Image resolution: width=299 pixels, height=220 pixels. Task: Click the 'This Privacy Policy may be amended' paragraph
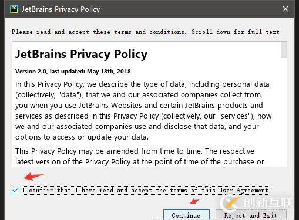pyautogui.click(x=140, y=156)
